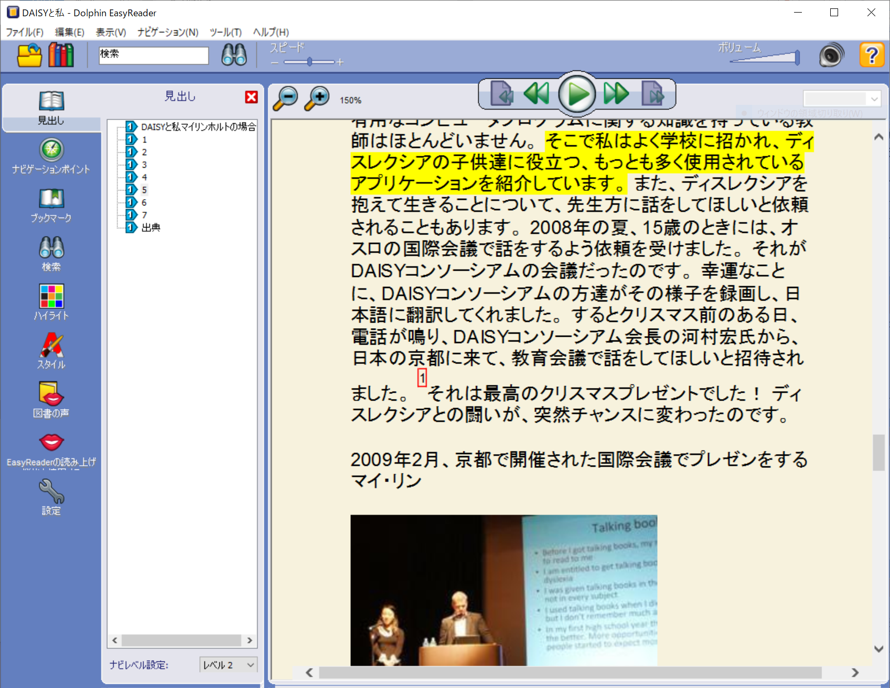Click the スピード speed slider handle
The image size is (890, 688).
[310, 62]
